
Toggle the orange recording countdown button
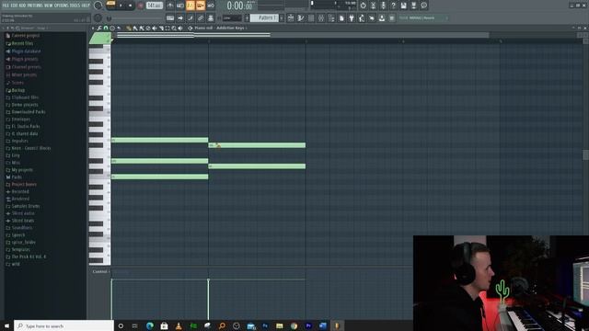click(191, 6)
